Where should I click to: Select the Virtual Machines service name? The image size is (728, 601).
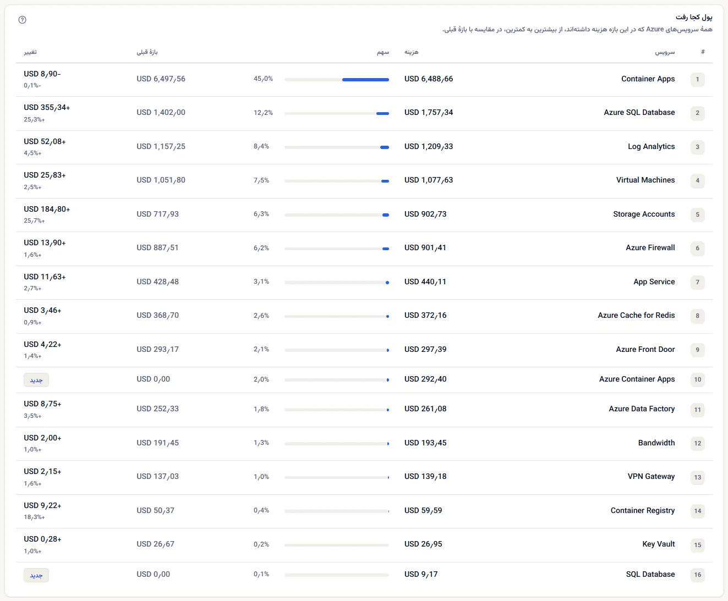645,180
